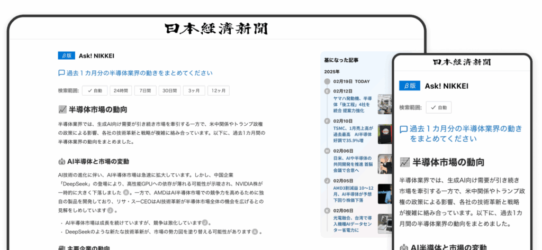Select the 24時間 search range

pyautogui.click(x=121, y=91)
